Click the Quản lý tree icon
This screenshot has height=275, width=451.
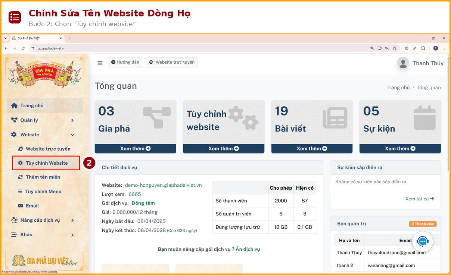[14, 120]
